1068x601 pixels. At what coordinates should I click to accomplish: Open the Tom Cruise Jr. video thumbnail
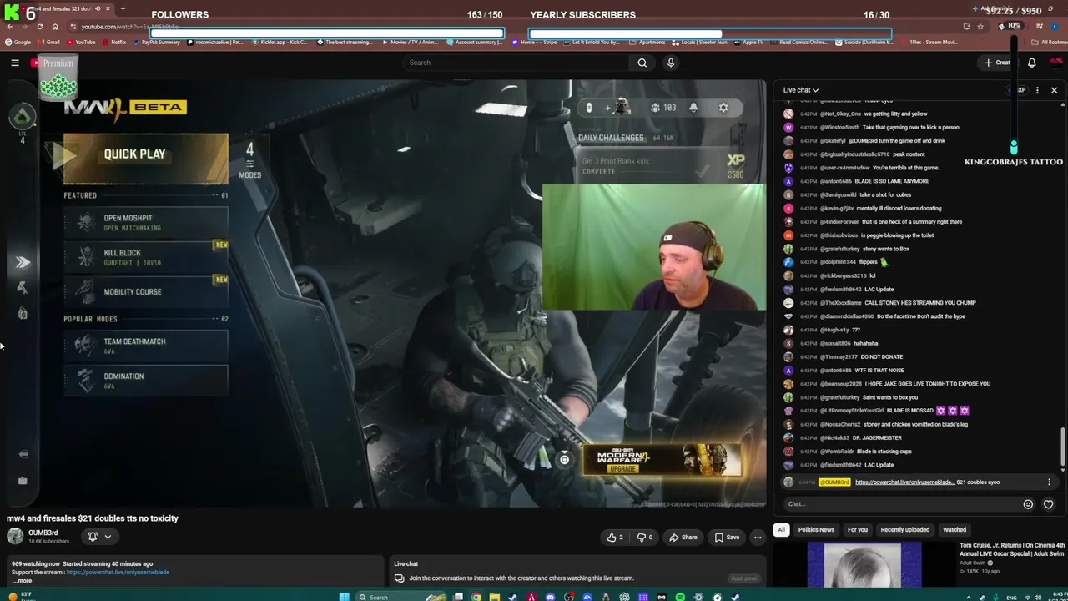tap(864, 564)
